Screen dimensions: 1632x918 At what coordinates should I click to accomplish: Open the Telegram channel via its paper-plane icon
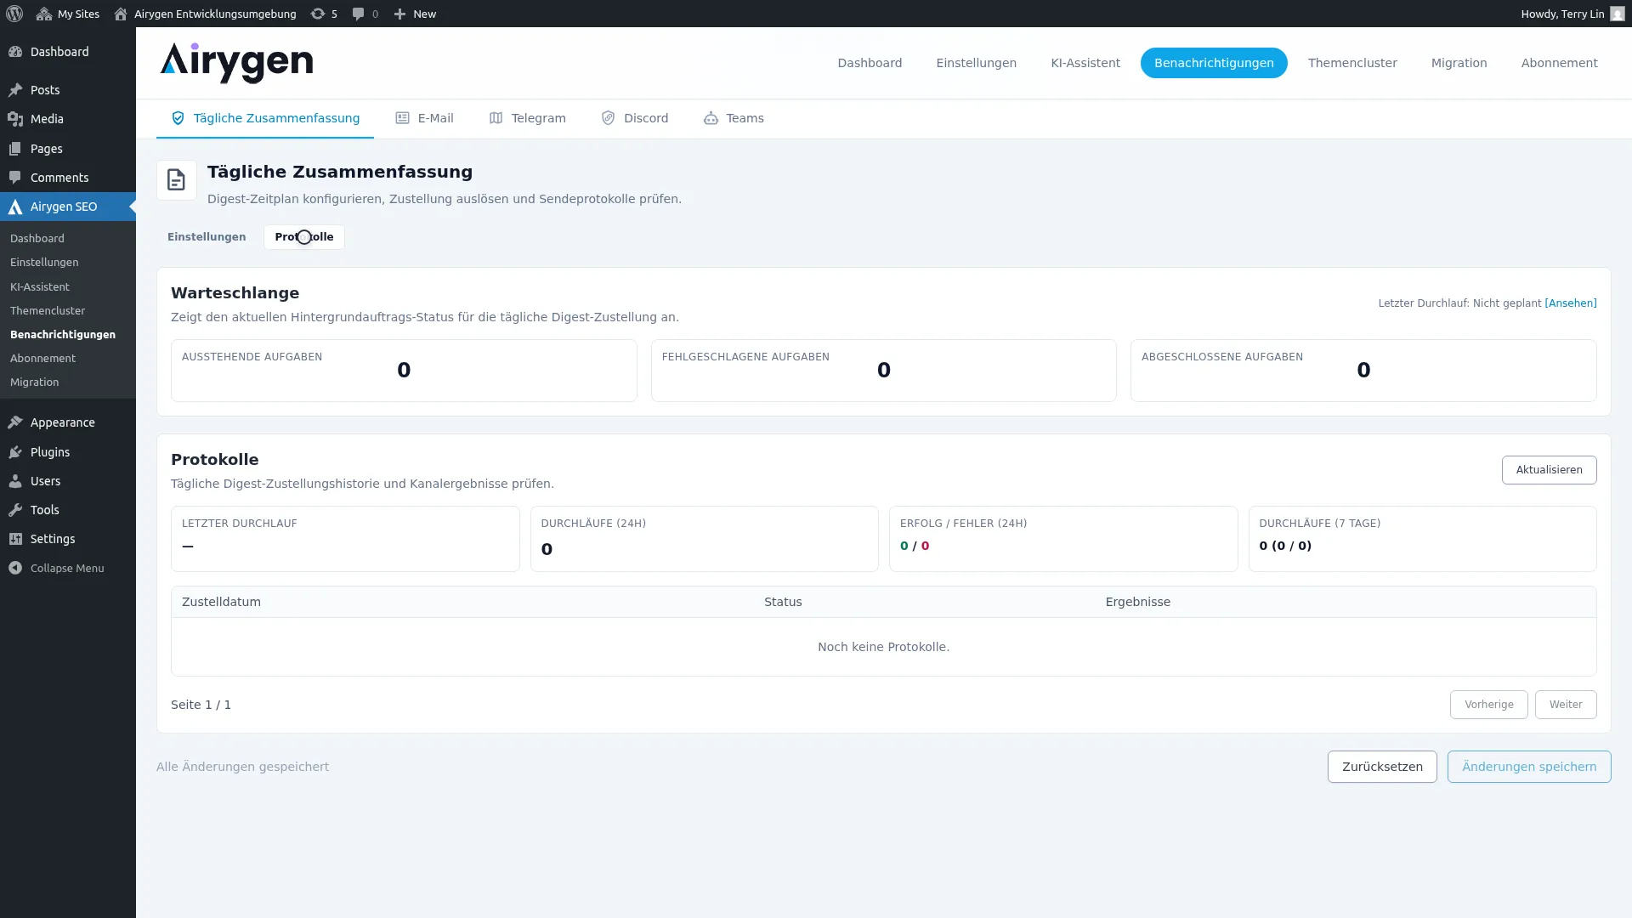pyautogui.click(x=496, y=118)
